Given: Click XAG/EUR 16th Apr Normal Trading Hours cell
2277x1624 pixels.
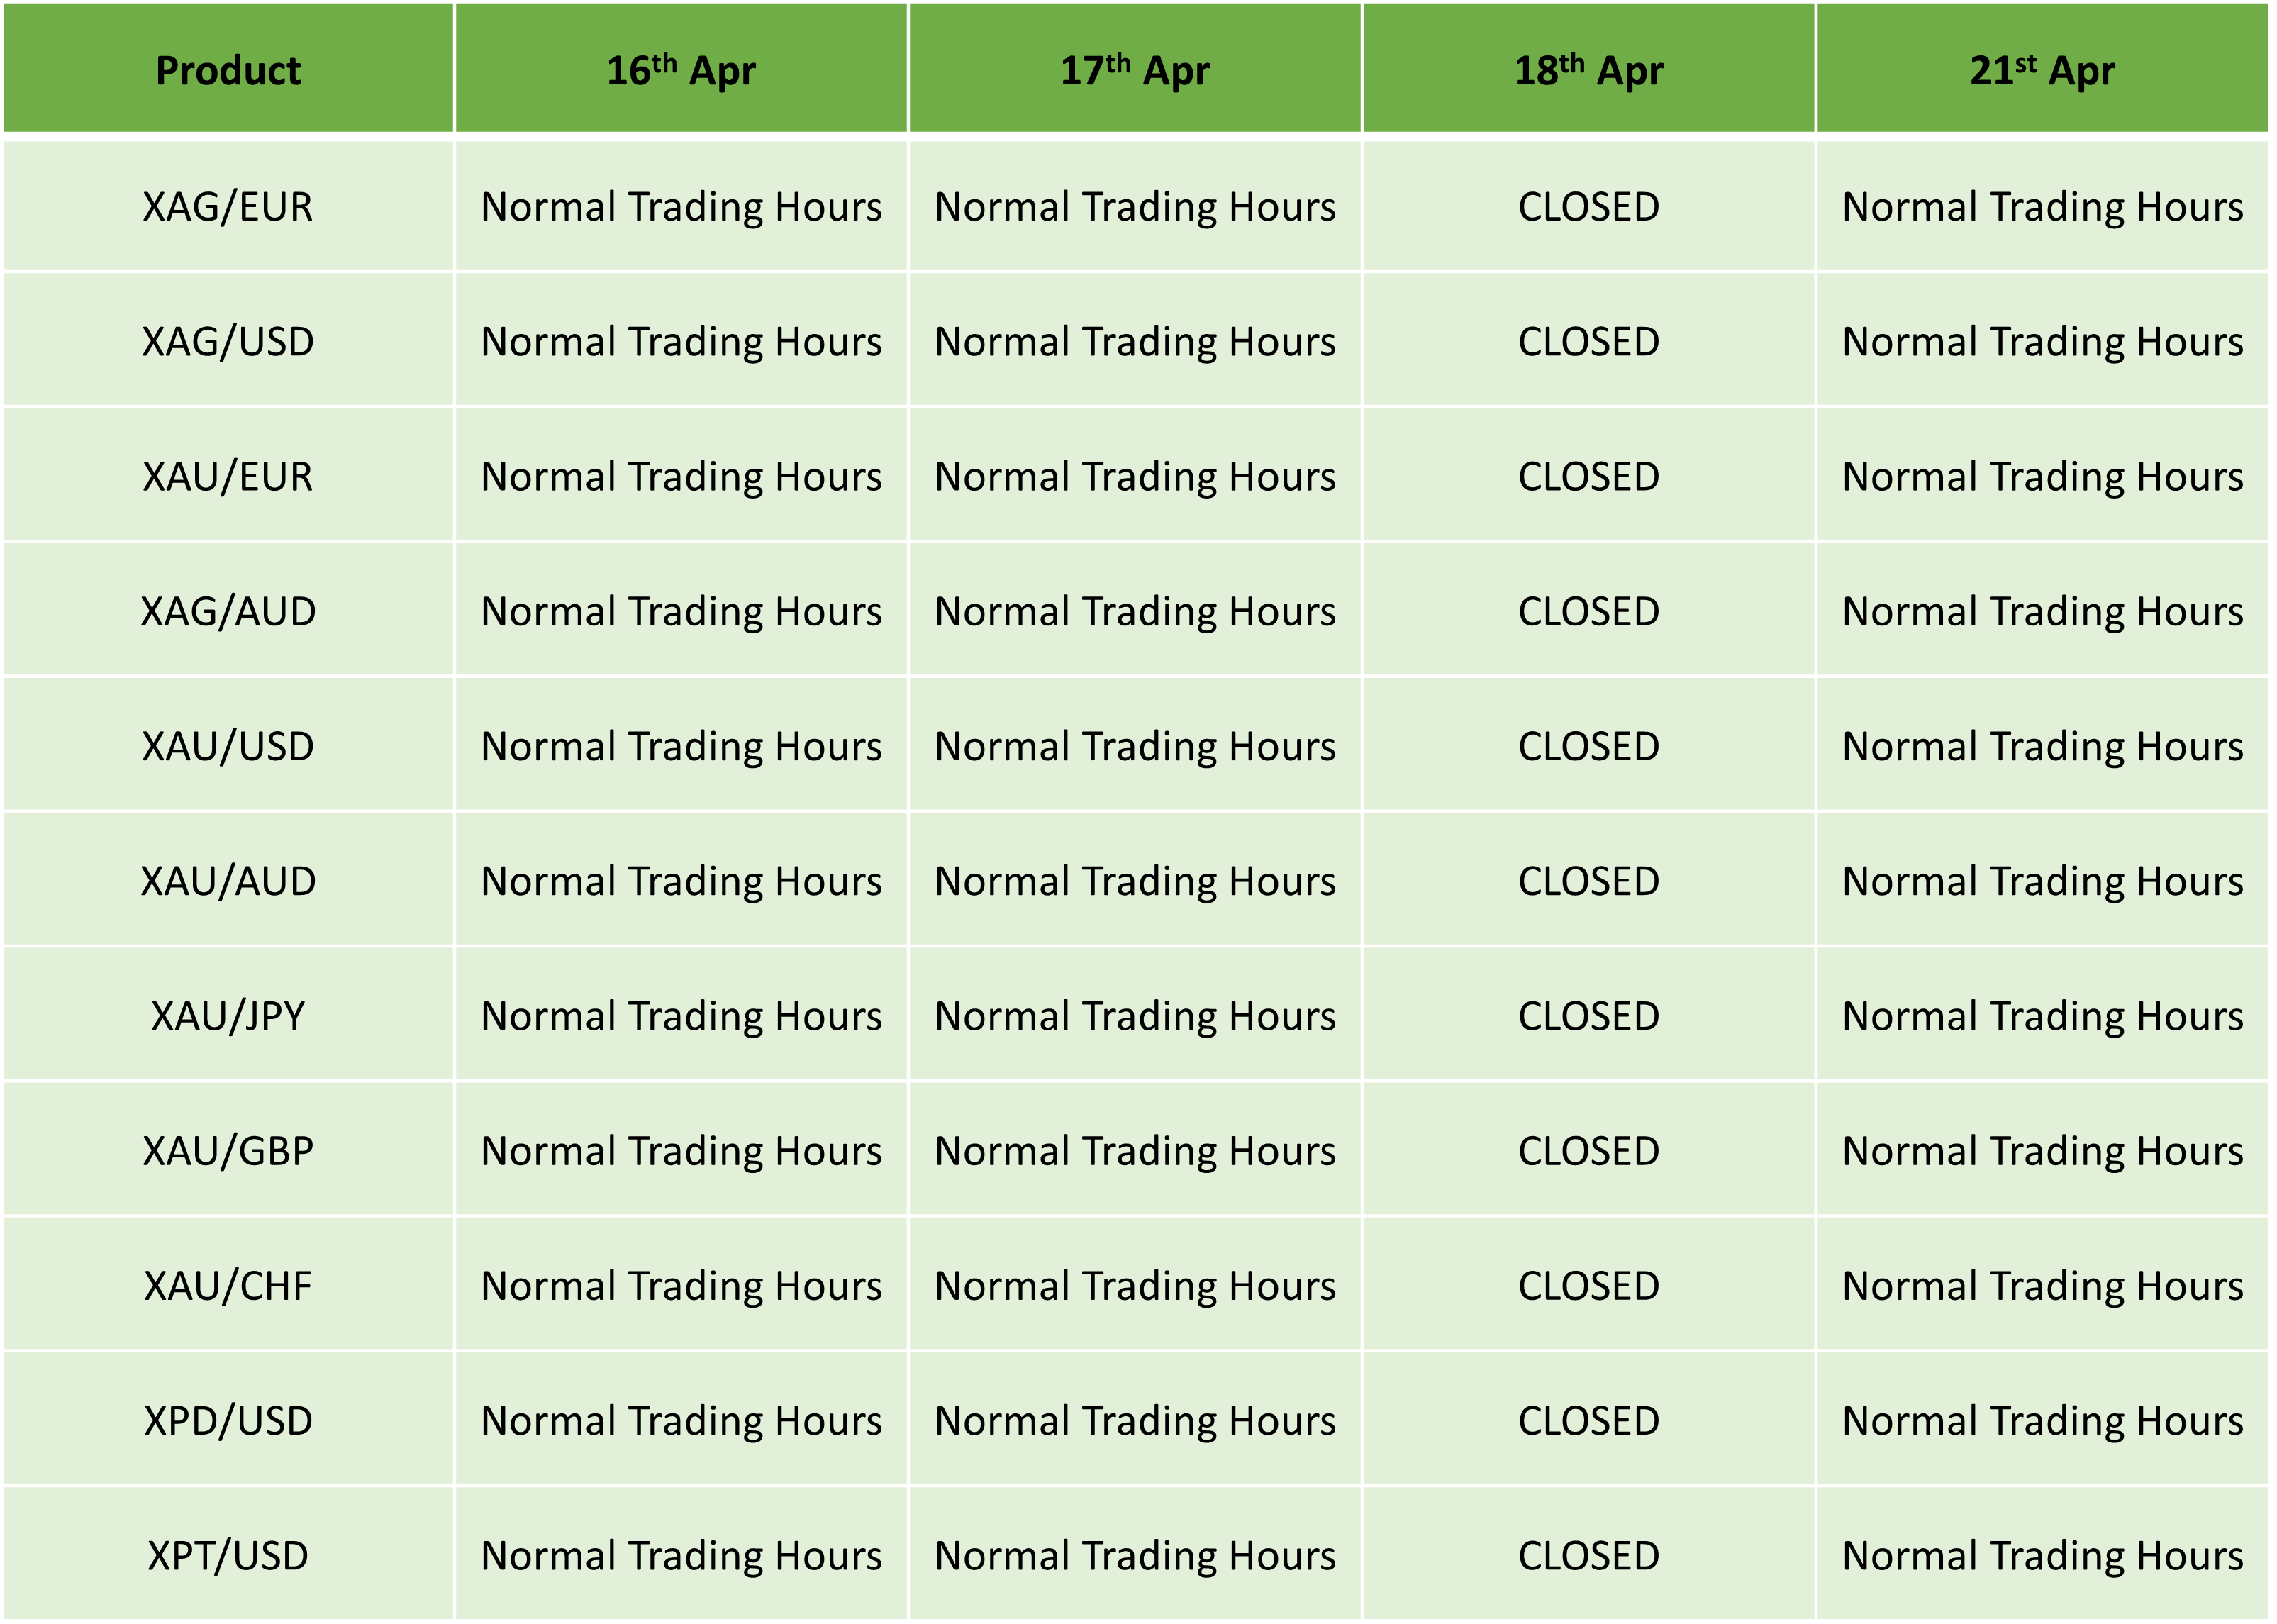Looking at the screenshot, I should [x=681, y=206].
